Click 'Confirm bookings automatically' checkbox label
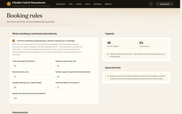The width and height of the screenshot is (182, 114). [x=46, y=41]
